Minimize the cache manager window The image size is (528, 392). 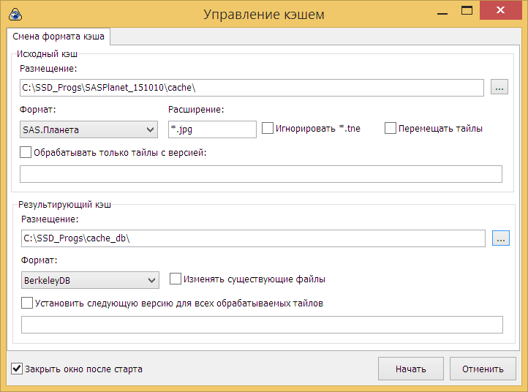coord(442,12)
